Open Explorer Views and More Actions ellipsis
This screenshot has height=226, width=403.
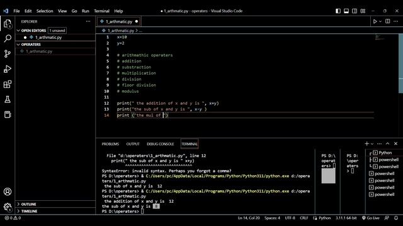click(x=88, y=21)
